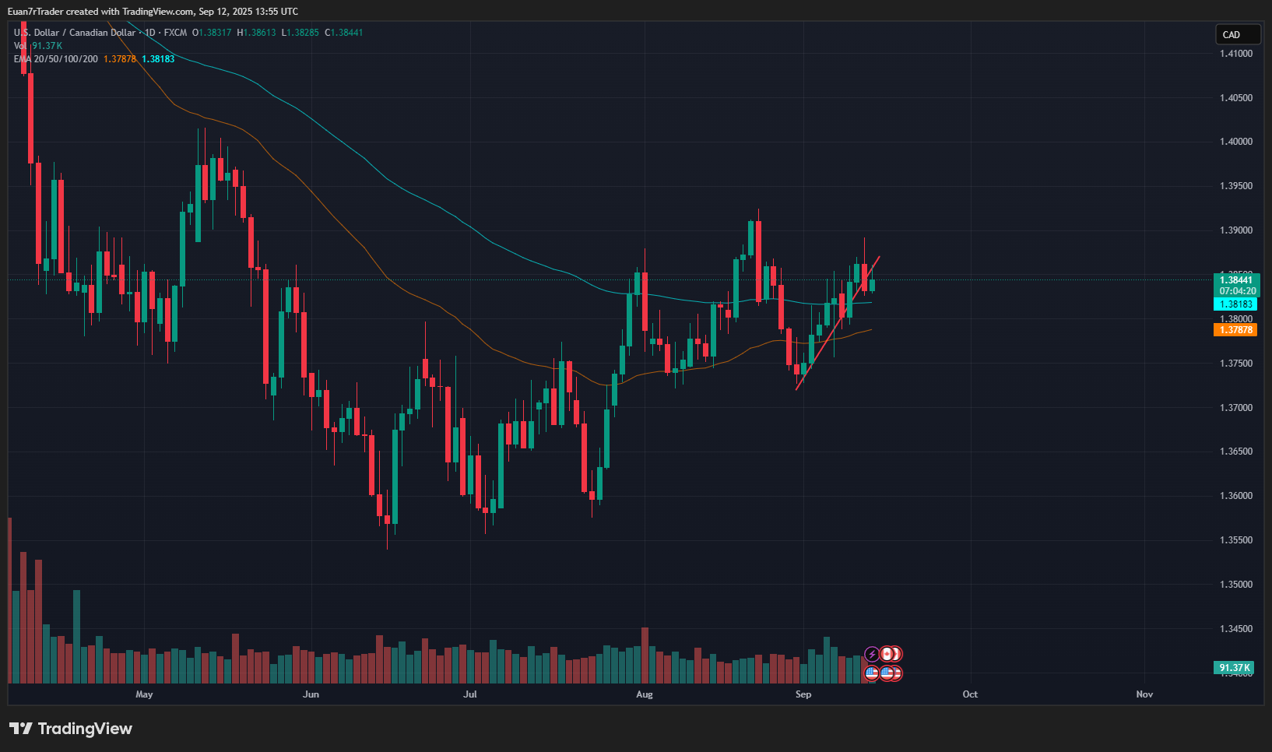Click the Jul label on time axis
1272x752 pixels.
(470, 694)
